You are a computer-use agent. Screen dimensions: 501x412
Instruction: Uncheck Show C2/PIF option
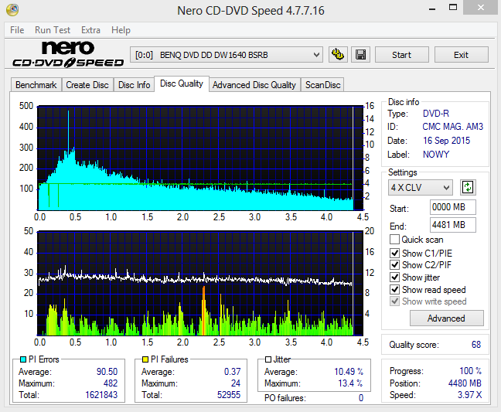pyautogui.click(x=394, y=264)
